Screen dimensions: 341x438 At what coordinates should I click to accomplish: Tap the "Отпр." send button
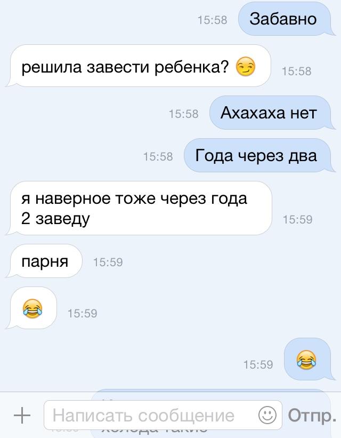click(312, 416)
